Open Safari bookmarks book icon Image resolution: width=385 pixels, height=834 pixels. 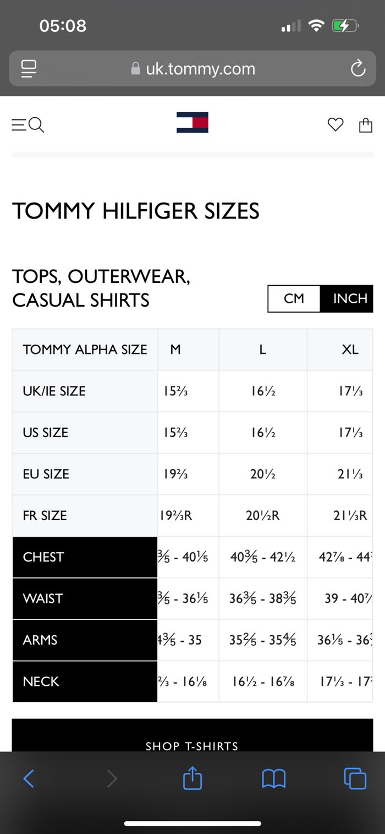pyautogui.click(x=274, y=778)
